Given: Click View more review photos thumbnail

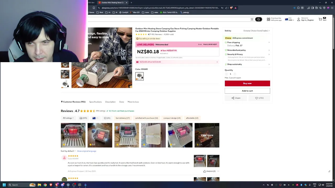Looking at the screenshot, I should point(207,135).
